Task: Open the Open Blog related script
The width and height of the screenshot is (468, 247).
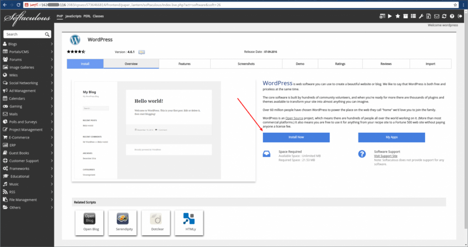Action: [90, 223]
